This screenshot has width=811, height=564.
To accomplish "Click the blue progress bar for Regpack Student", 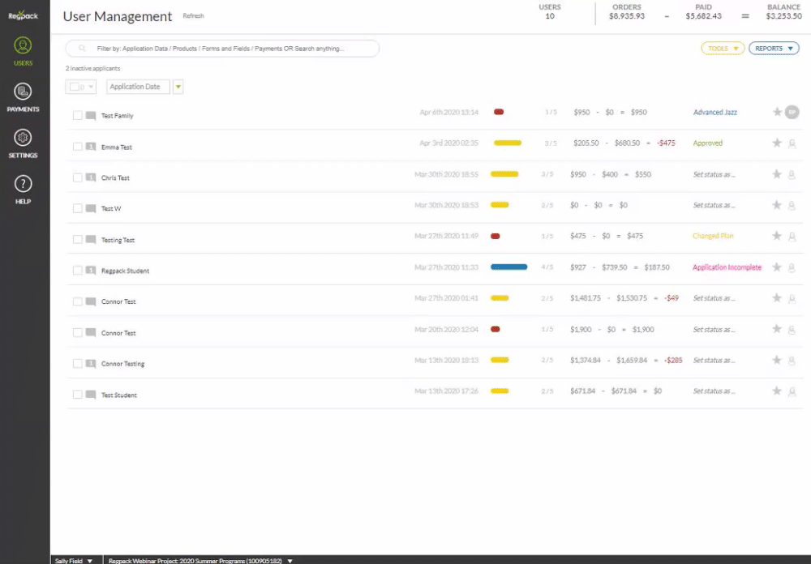I will click(x=509, y=267).
